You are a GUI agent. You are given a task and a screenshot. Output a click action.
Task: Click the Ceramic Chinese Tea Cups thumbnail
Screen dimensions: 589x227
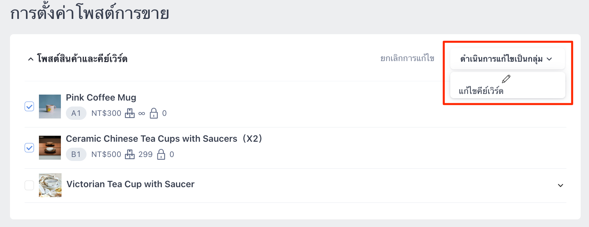point(50,148)
